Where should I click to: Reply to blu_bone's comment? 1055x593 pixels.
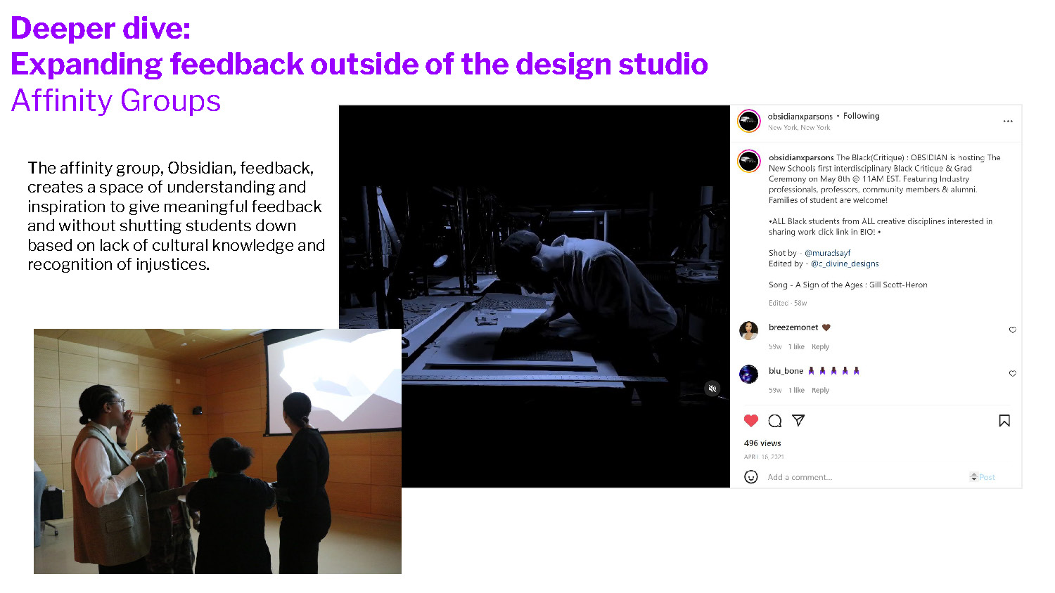(x=820, y=391)
